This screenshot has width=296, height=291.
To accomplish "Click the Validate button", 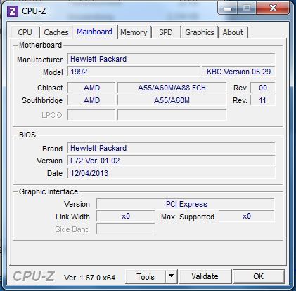I will [x=205, y=276].
